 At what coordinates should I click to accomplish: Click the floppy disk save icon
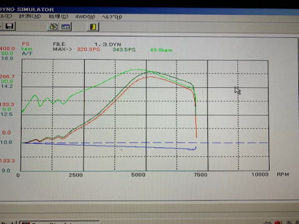[x=9, y=26]
